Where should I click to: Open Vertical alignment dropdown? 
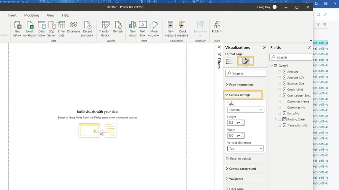pyautogui.click(x=245, y=148)
